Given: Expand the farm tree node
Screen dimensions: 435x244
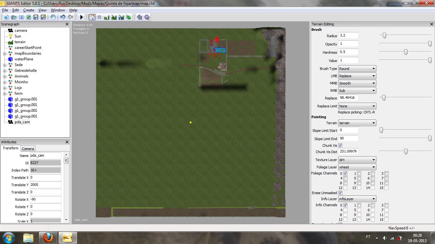Looking at the screenshot, I should point(5,94).
